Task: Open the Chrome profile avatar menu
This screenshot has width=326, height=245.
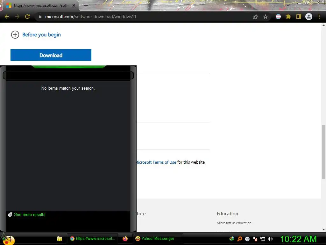Action: click(309, 17)
